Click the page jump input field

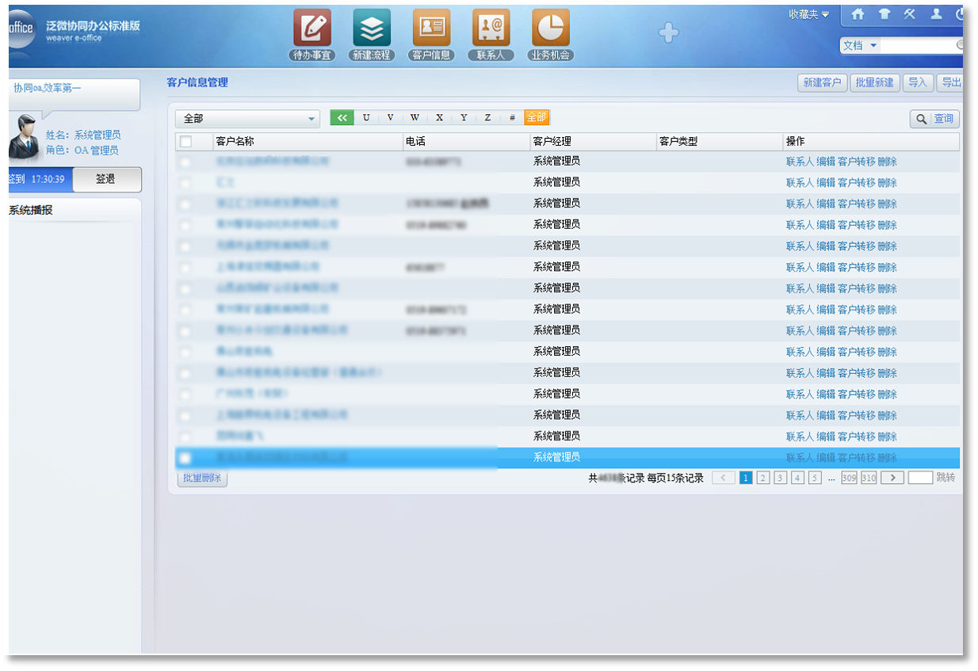tap(920, 478)
